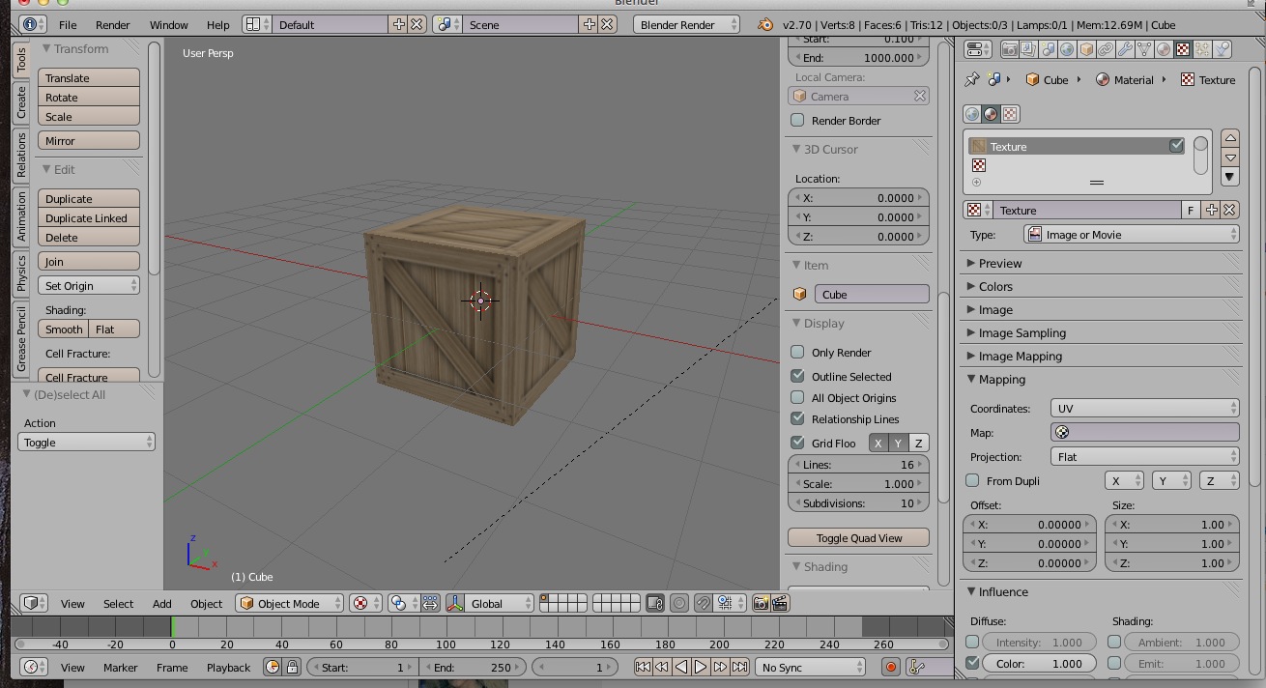
Task: Open the Render properties tab (camera icon)
Action: pos(1009,49)
